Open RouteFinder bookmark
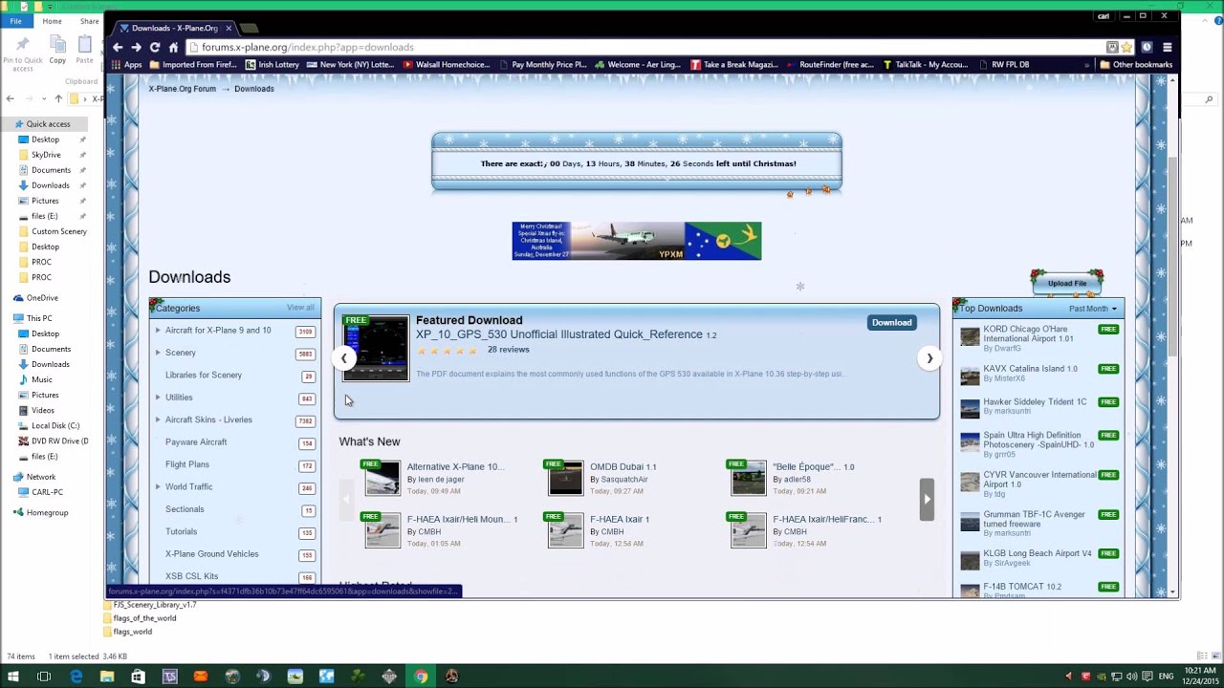The image size is (1224, 688). 829,65
